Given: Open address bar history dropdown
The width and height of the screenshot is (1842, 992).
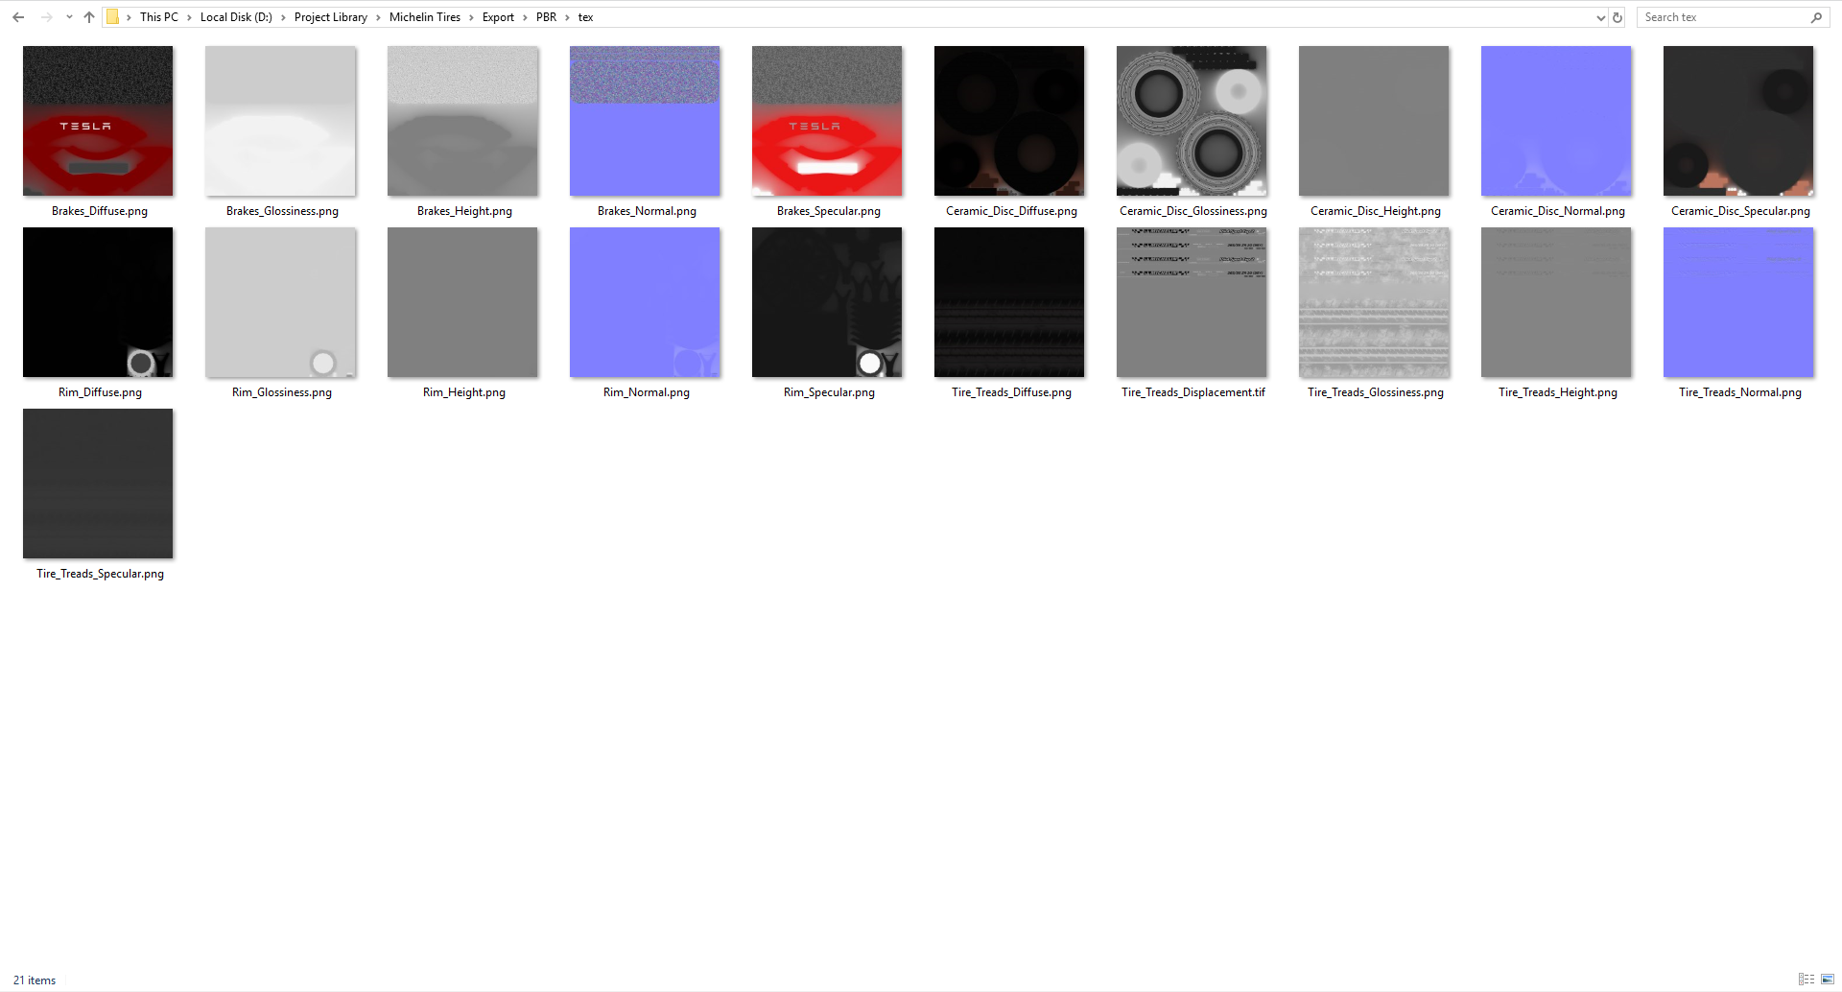Looking at the screenshot, I should (x=1600, y=17).
